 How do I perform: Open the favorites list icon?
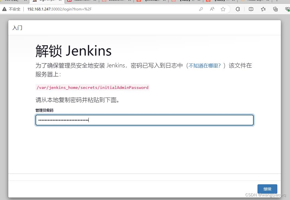coord(263,9)
